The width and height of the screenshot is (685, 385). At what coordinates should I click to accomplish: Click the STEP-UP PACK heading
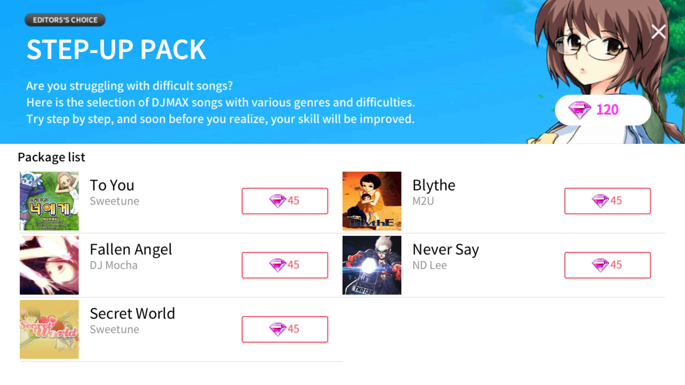(116, 49)
